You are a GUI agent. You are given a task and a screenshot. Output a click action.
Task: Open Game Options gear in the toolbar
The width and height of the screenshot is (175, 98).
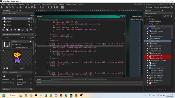pyautogui.click(x=40, y=7)
